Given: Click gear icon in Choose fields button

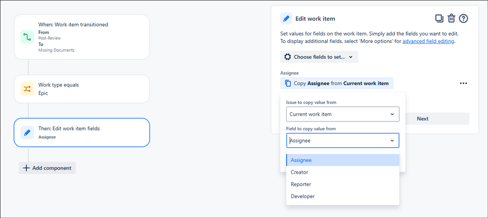Looking at the screenshot, I should pyautogui.click(x=288, y=57).
